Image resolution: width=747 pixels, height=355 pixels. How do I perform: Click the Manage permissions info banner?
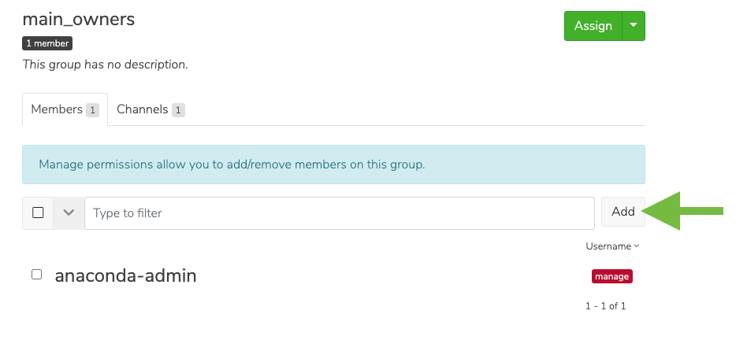333,165
